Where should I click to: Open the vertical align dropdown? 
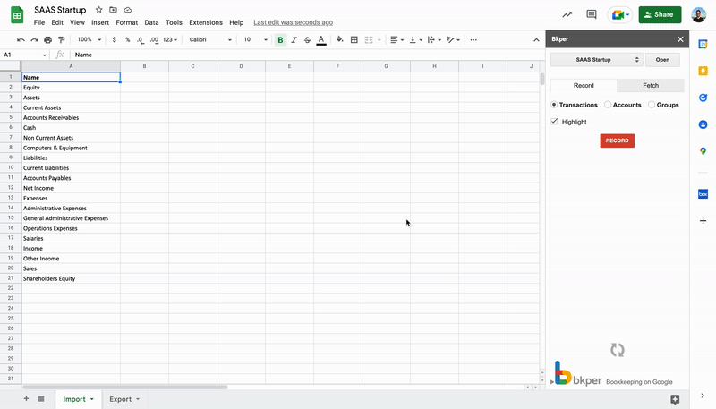415,40
